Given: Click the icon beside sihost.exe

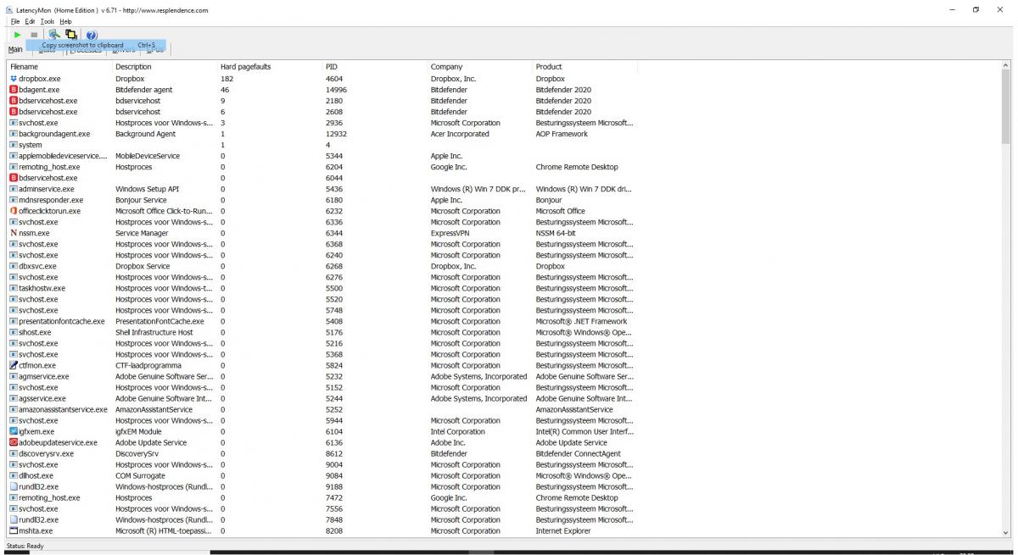Looking at the screenshot, I should click(14, 332).
